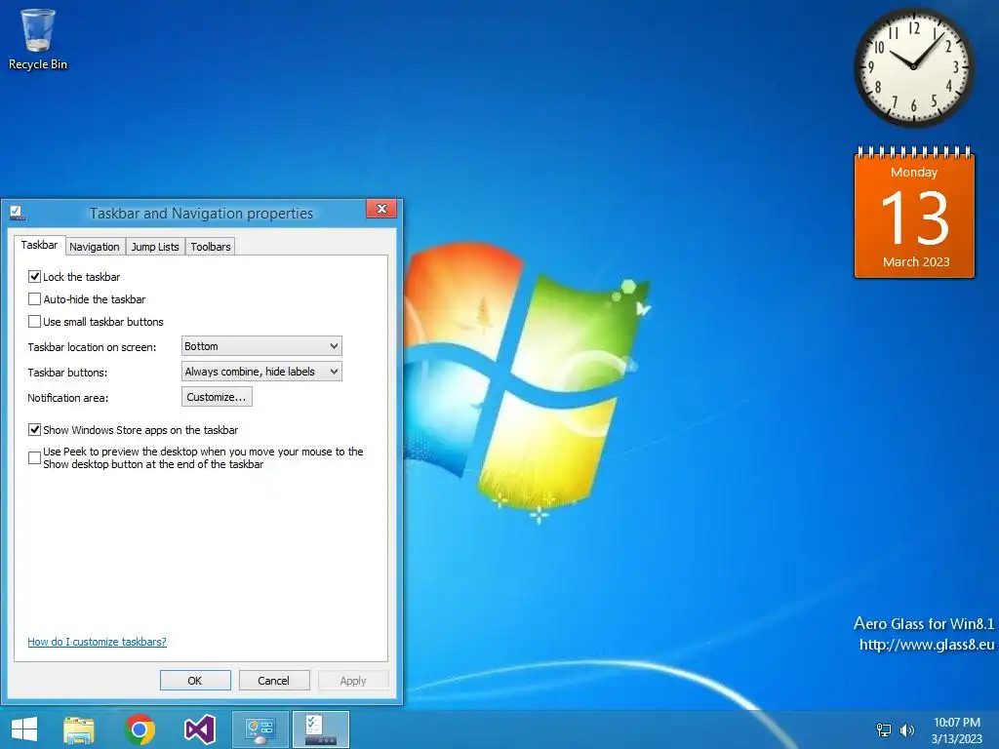The width and height of the screenshot is (999, 749).
Task: Open the How do I customize taskbars link
Action: pyautogui.click(x=97, y=642)
